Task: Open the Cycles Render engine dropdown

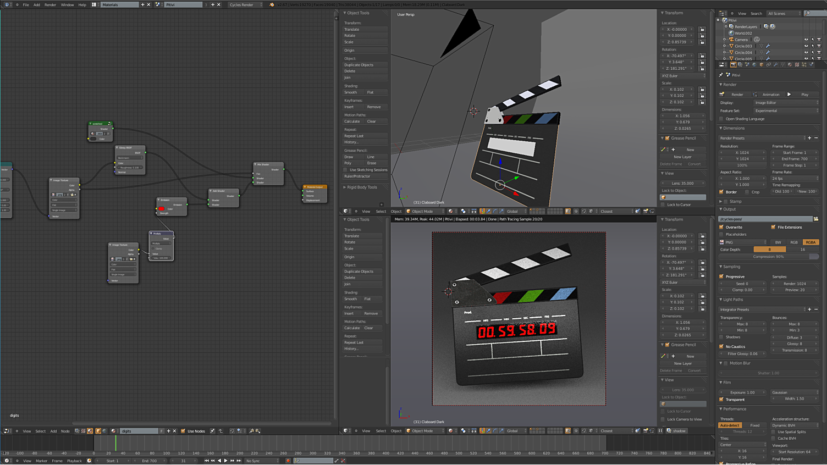Action: 245,4
